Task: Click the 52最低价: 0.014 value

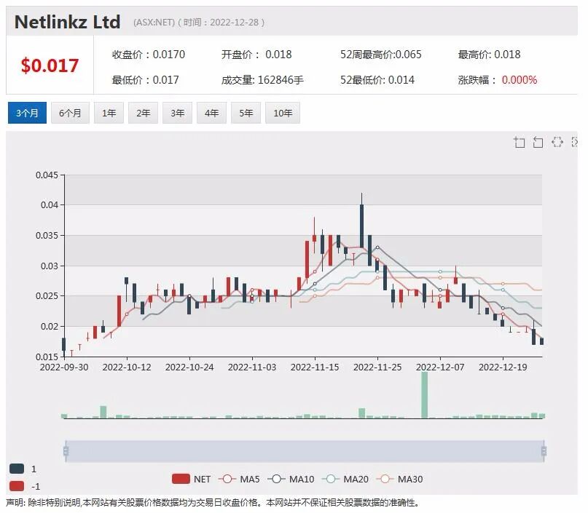Action: [x=377, y=80]
